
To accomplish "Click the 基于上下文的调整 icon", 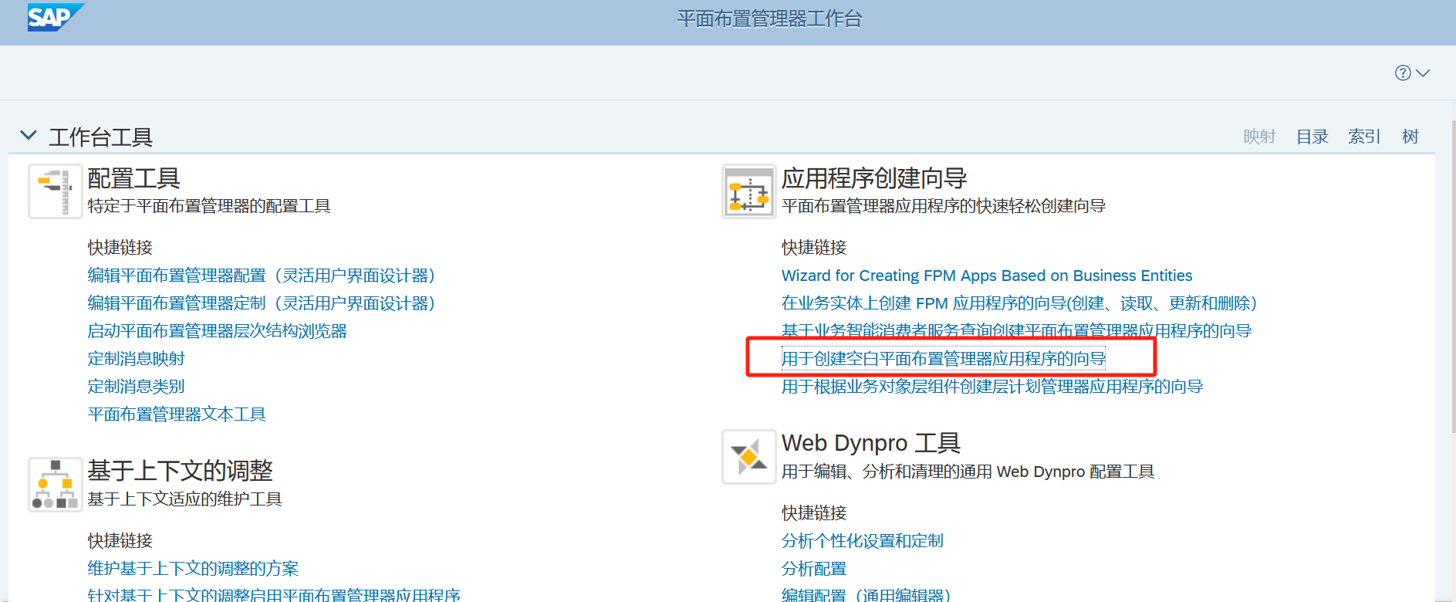I will coord(56,485).
